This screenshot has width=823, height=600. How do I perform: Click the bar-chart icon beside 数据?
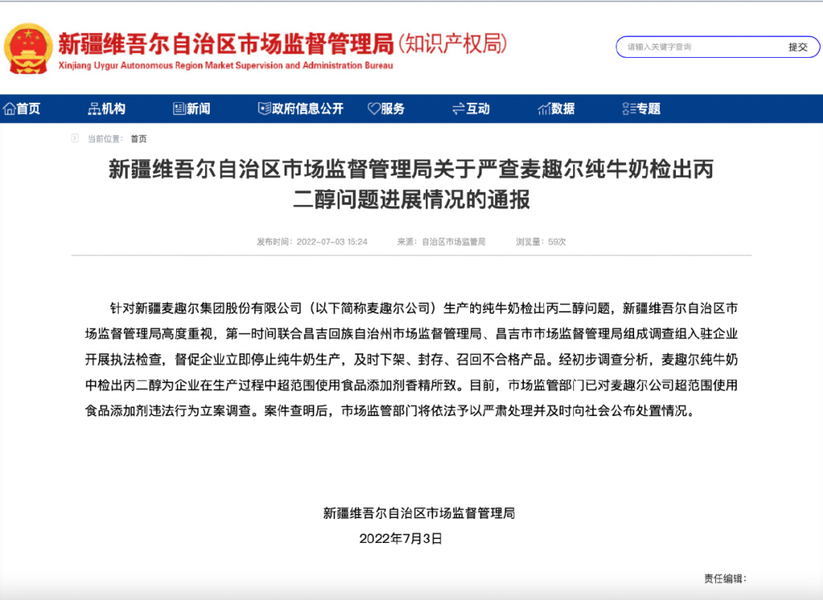[x=546, y=108]
